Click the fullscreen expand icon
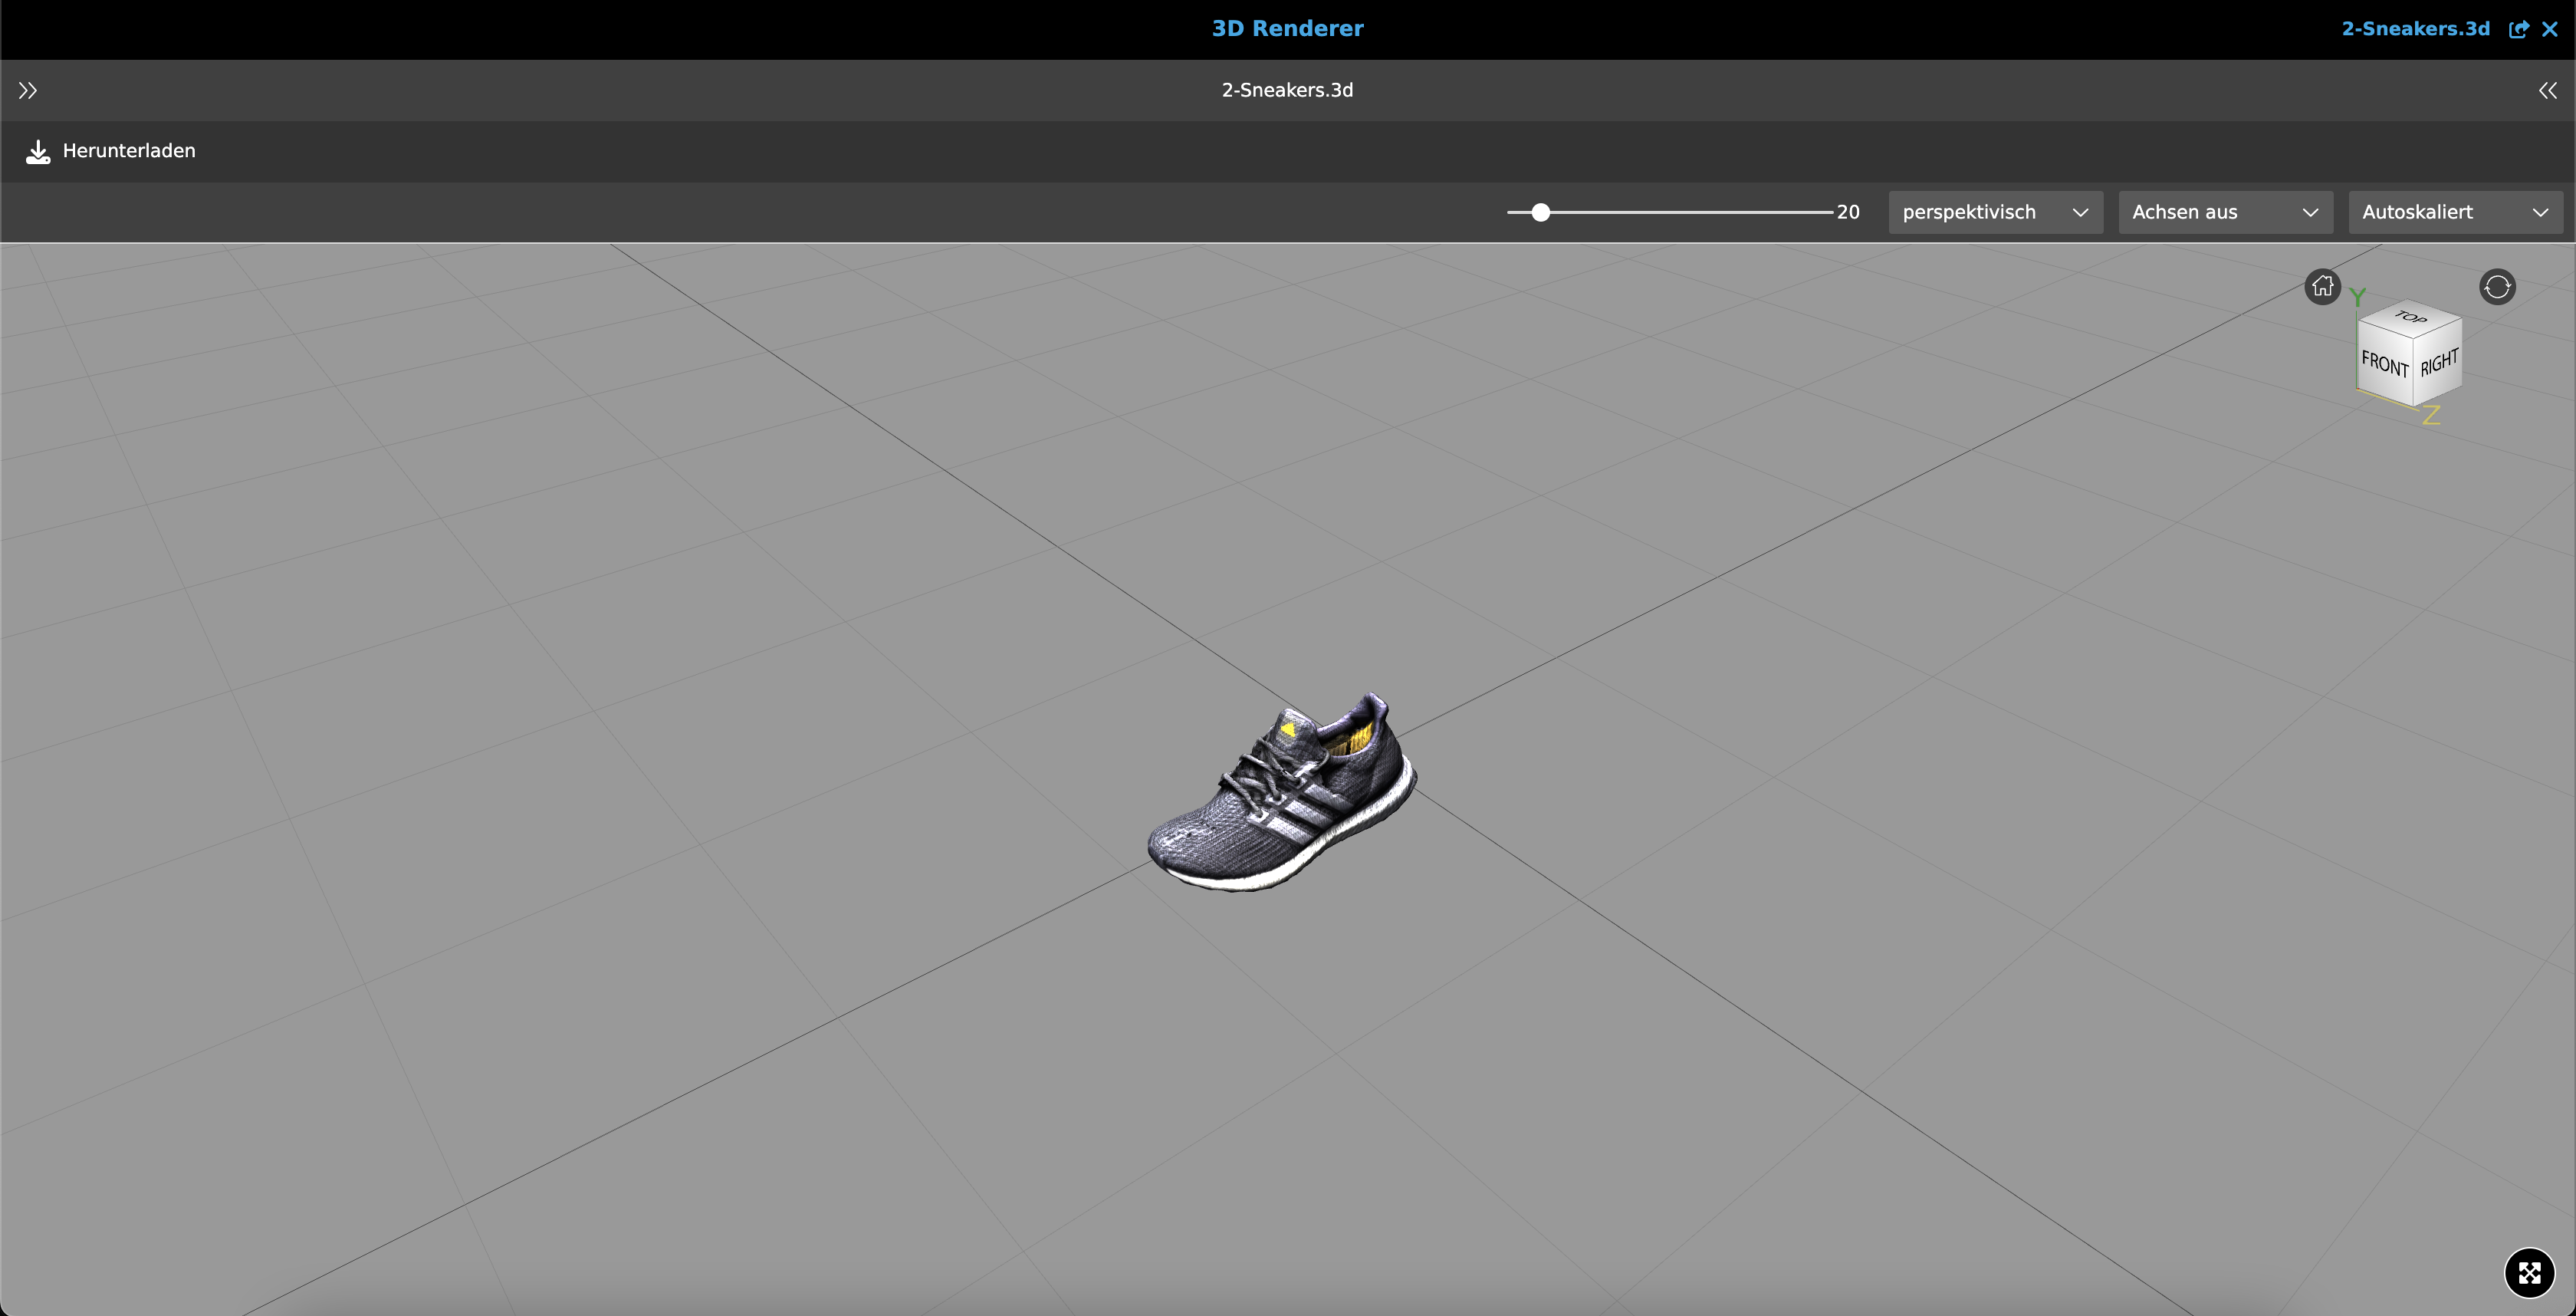Image resolution: width=2576 pixels, height=1316 pixels. click(x=2529, y=1272)
